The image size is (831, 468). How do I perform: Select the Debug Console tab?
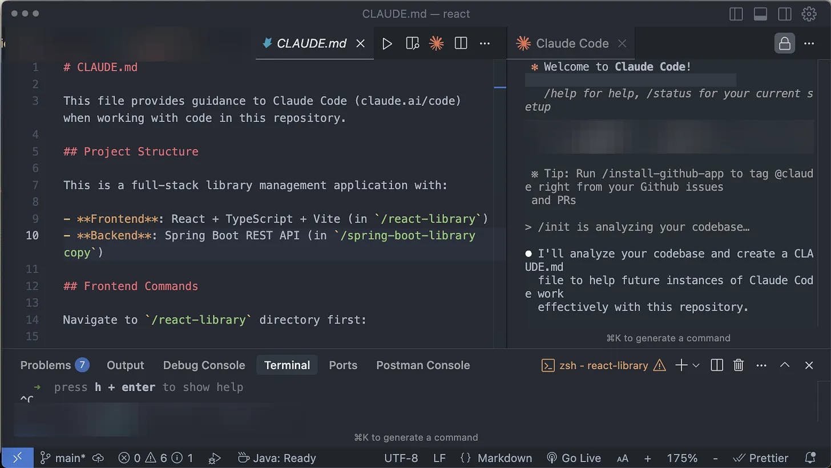click(204, 365)
